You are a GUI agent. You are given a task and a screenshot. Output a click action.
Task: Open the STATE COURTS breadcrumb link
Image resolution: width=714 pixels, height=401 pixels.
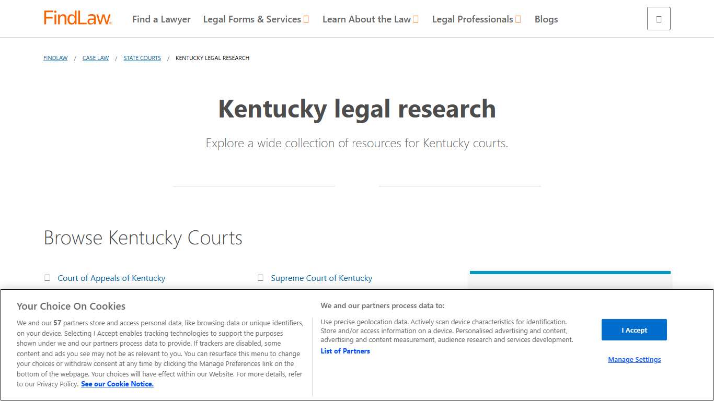142,58
